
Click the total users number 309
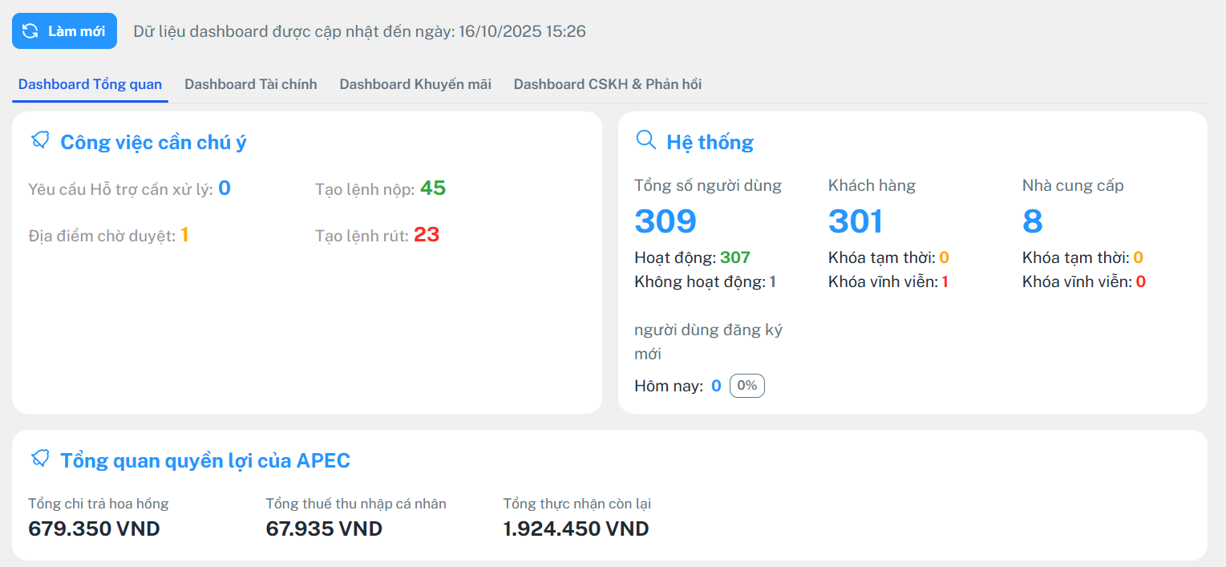coord(666,221)
